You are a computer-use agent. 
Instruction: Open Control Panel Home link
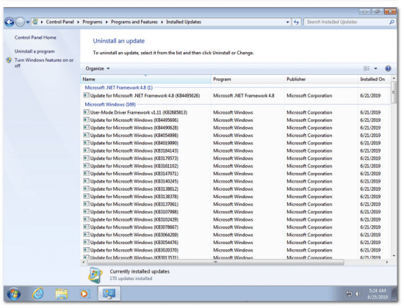click(x=35, y=37)
